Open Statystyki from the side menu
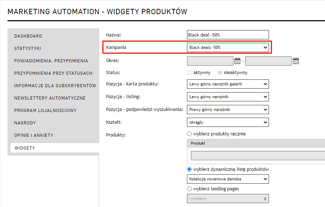The width and height of the screenshot is (325, 207). pyautogui.click(x=28, y=49)
